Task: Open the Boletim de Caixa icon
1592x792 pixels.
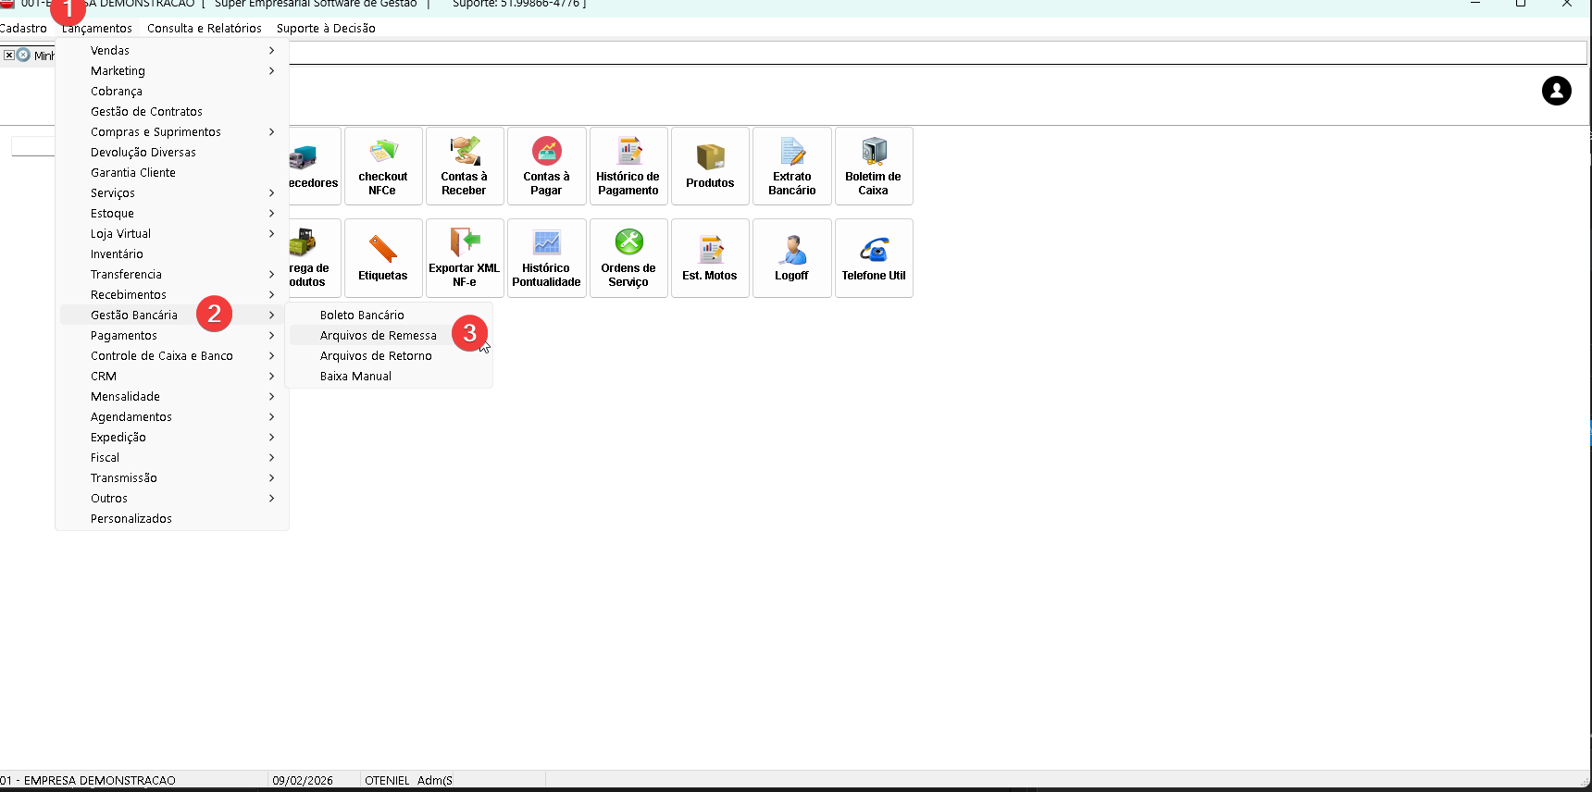Action: (x=874, y=166)
